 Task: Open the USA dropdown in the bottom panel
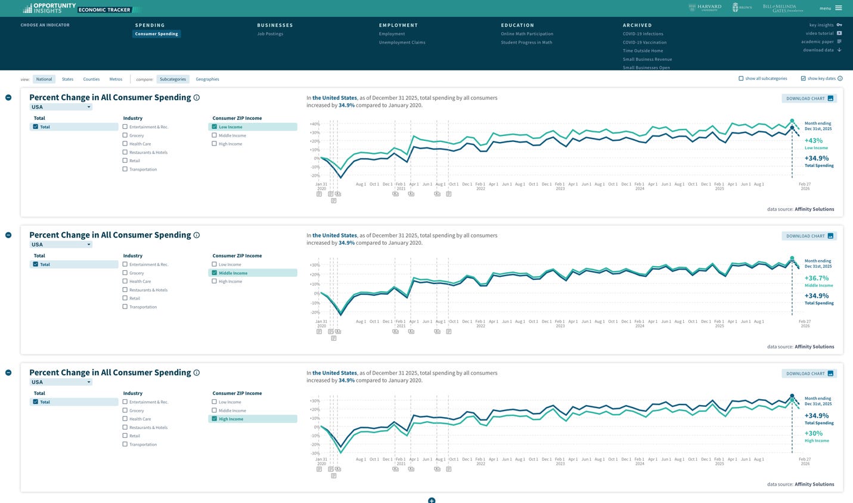(x=61, y=382)
